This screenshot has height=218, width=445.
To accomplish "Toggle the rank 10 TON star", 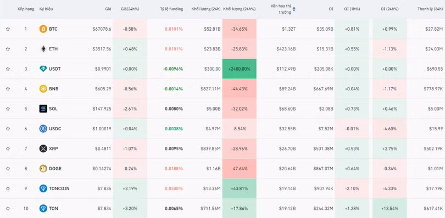I will point(8,208).
